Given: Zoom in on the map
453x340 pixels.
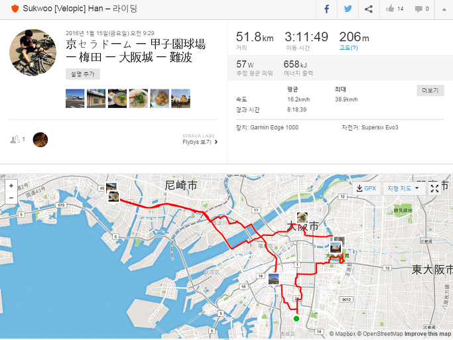Looking at the screenshot, I should click(x=11, y=186).
